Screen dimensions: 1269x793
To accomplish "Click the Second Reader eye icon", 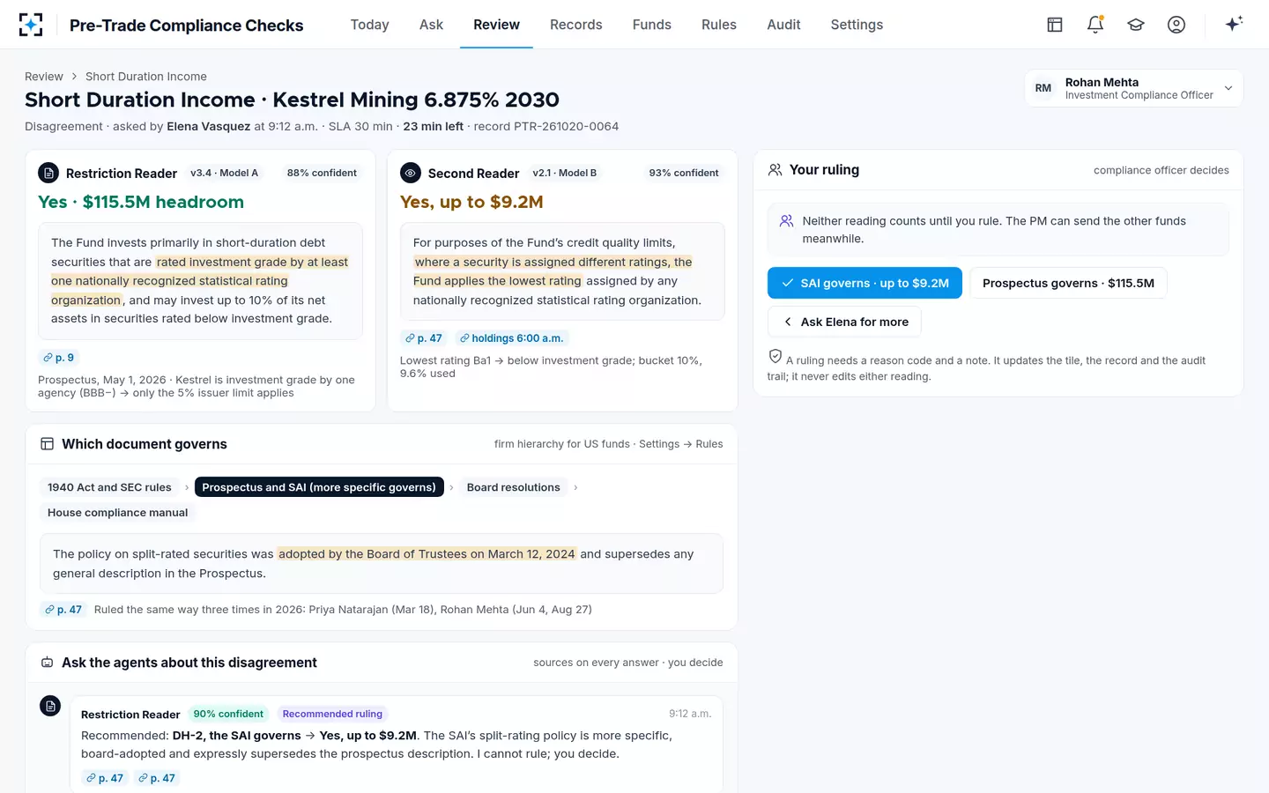I will (410, 173).
